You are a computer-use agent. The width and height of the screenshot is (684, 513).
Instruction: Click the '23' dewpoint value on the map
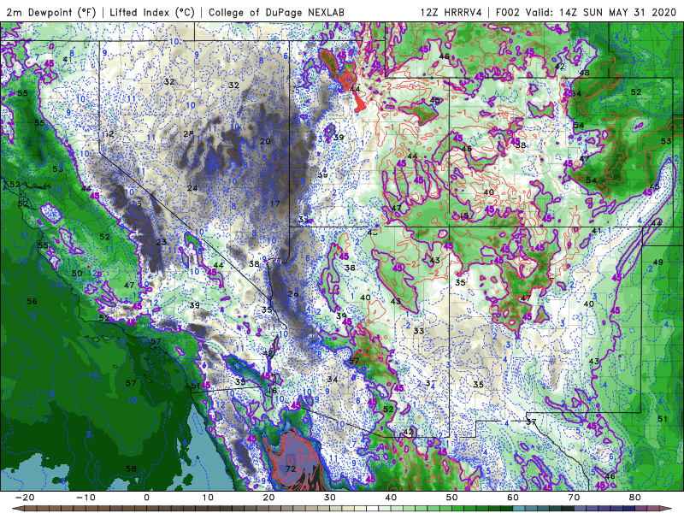(162, 242)
